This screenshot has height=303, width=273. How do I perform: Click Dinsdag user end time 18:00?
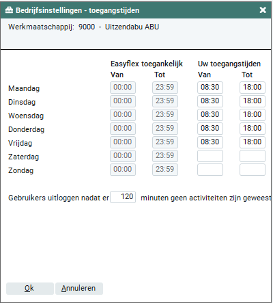pos(253,101)
